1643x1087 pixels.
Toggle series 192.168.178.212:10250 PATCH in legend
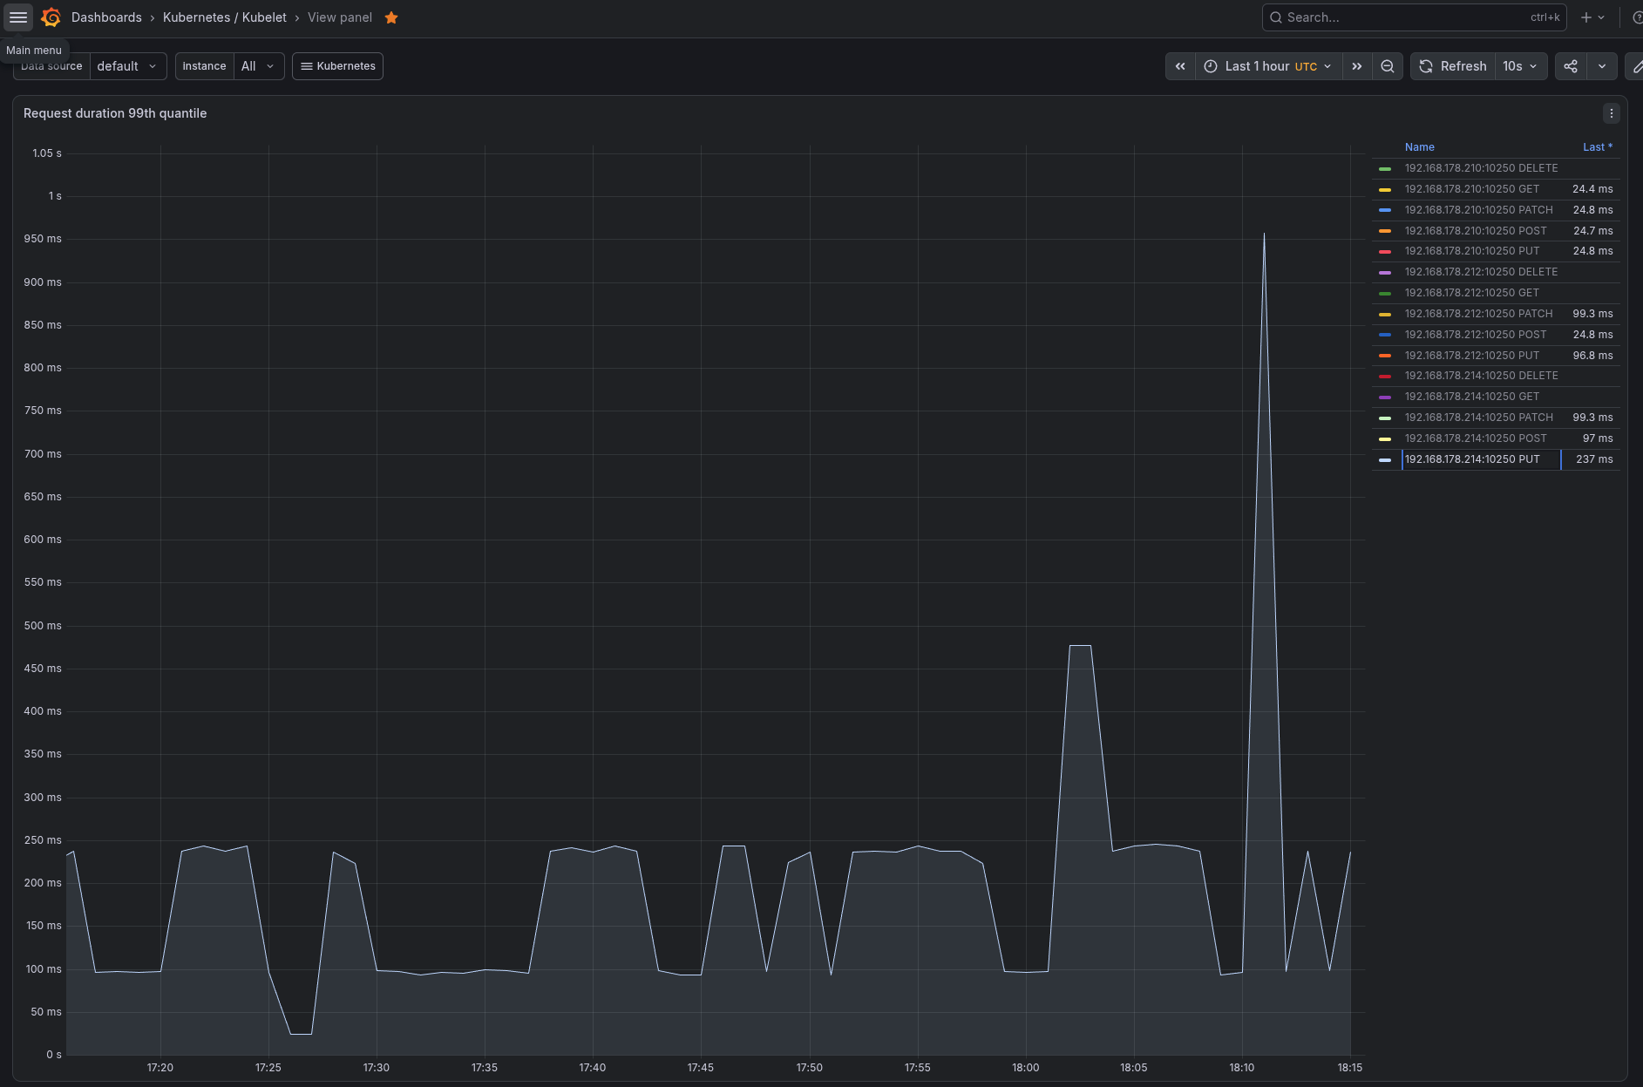1479,314
